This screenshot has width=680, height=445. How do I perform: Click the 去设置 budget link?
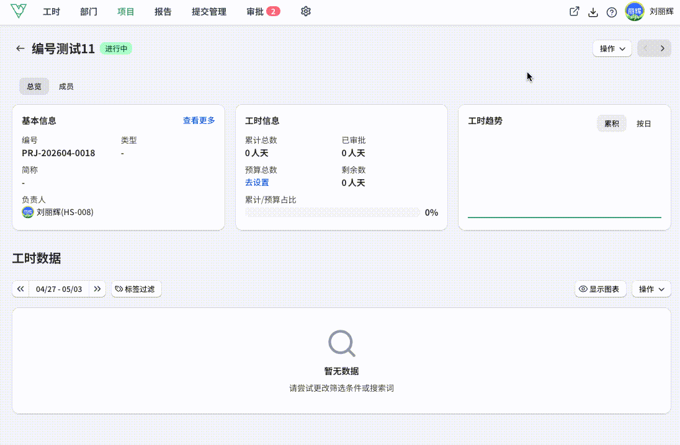pyautogui.click(x=257, y=182)
